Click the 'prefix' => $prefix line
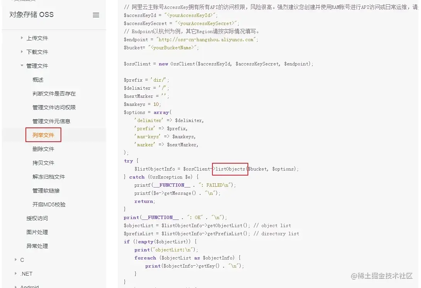 tap(161, 129)
